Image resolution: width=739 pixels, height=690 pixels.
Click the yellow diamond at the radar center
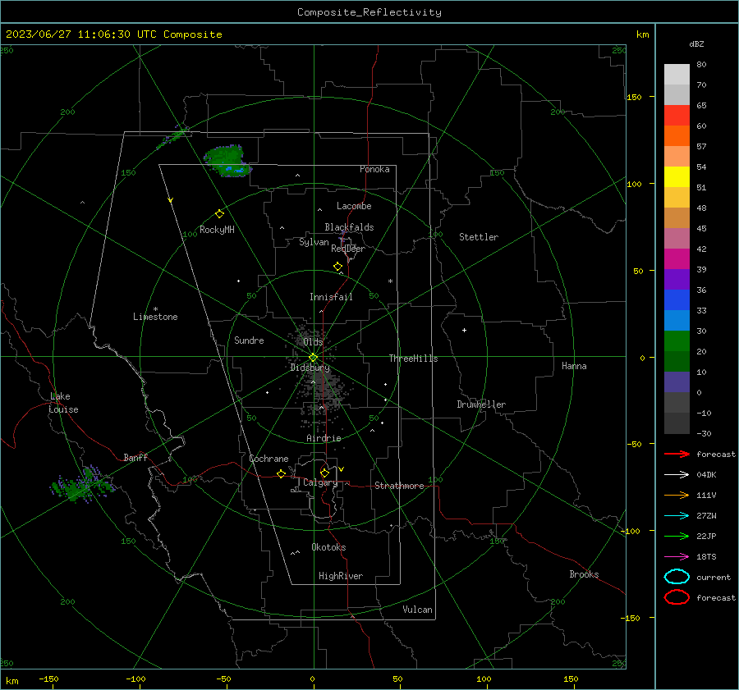(314, 358)
